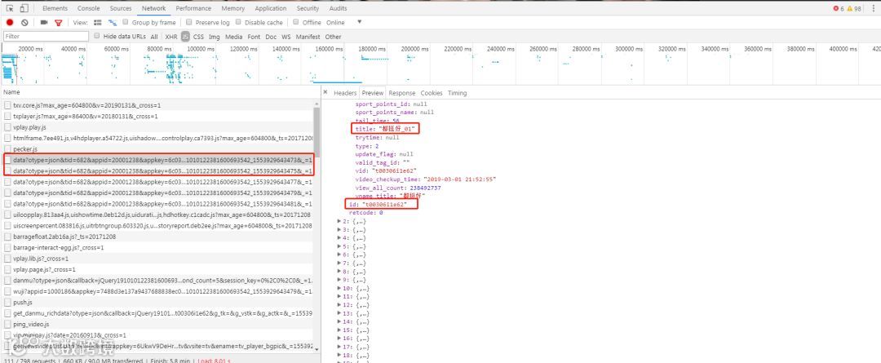The width and height of the screenshot is (881, 363).
Task: Click the red error count indicator
Action: (x=838, y=8)
